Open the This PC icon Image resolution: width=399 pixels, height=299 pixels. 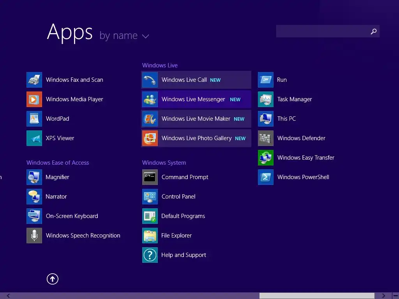266,119
